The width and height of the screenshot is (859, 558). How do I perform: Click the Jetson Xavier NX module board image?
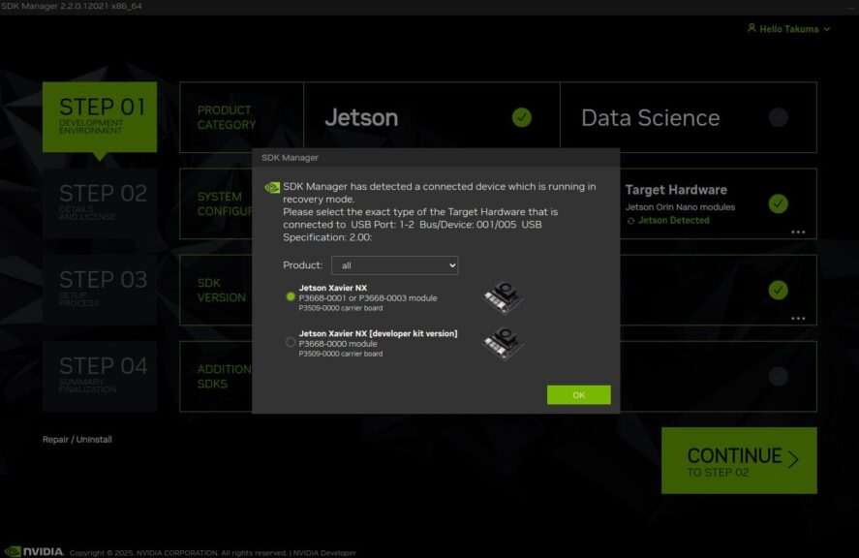(x=503, y=297)
